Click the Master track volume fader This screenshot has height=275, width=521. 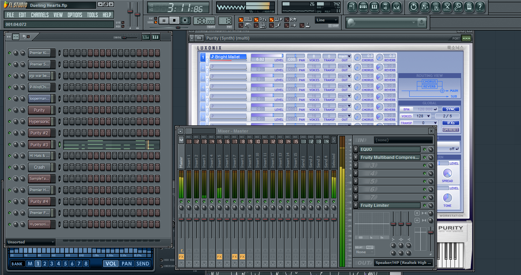point(181,219)
